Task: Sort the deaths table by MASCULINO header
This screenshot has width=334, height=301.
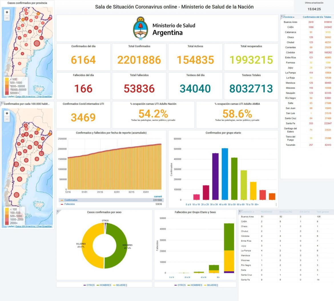Action: (285, 212)
